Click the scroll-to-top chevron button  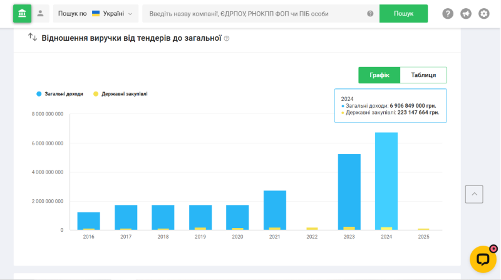[474, 194]
